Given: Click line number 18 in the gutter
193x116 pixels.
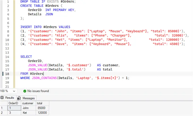Looking at the screenshot, I should coord(7,74).
